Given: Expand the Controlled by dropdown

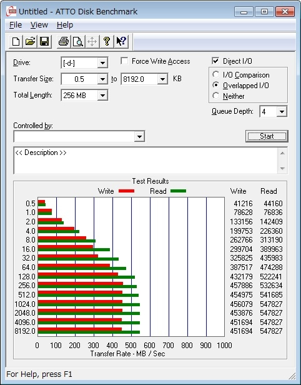Looking at the screenshot, I should [x=139, y=136].
